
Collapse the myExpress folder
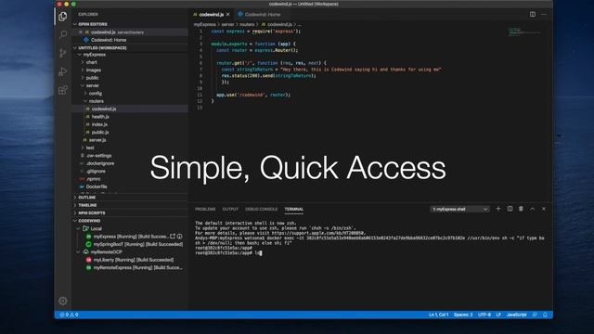pyautogui.click(x=80, y=55)
